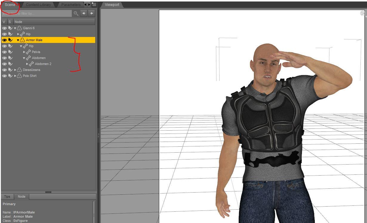Collapse the Gianni 6 tree node
This screenshot has height=223, width=367.
coord(15,28)
